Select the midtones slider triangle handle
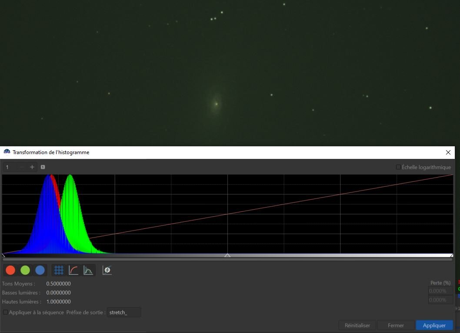460x333 pixels. [x=227, y=255]
